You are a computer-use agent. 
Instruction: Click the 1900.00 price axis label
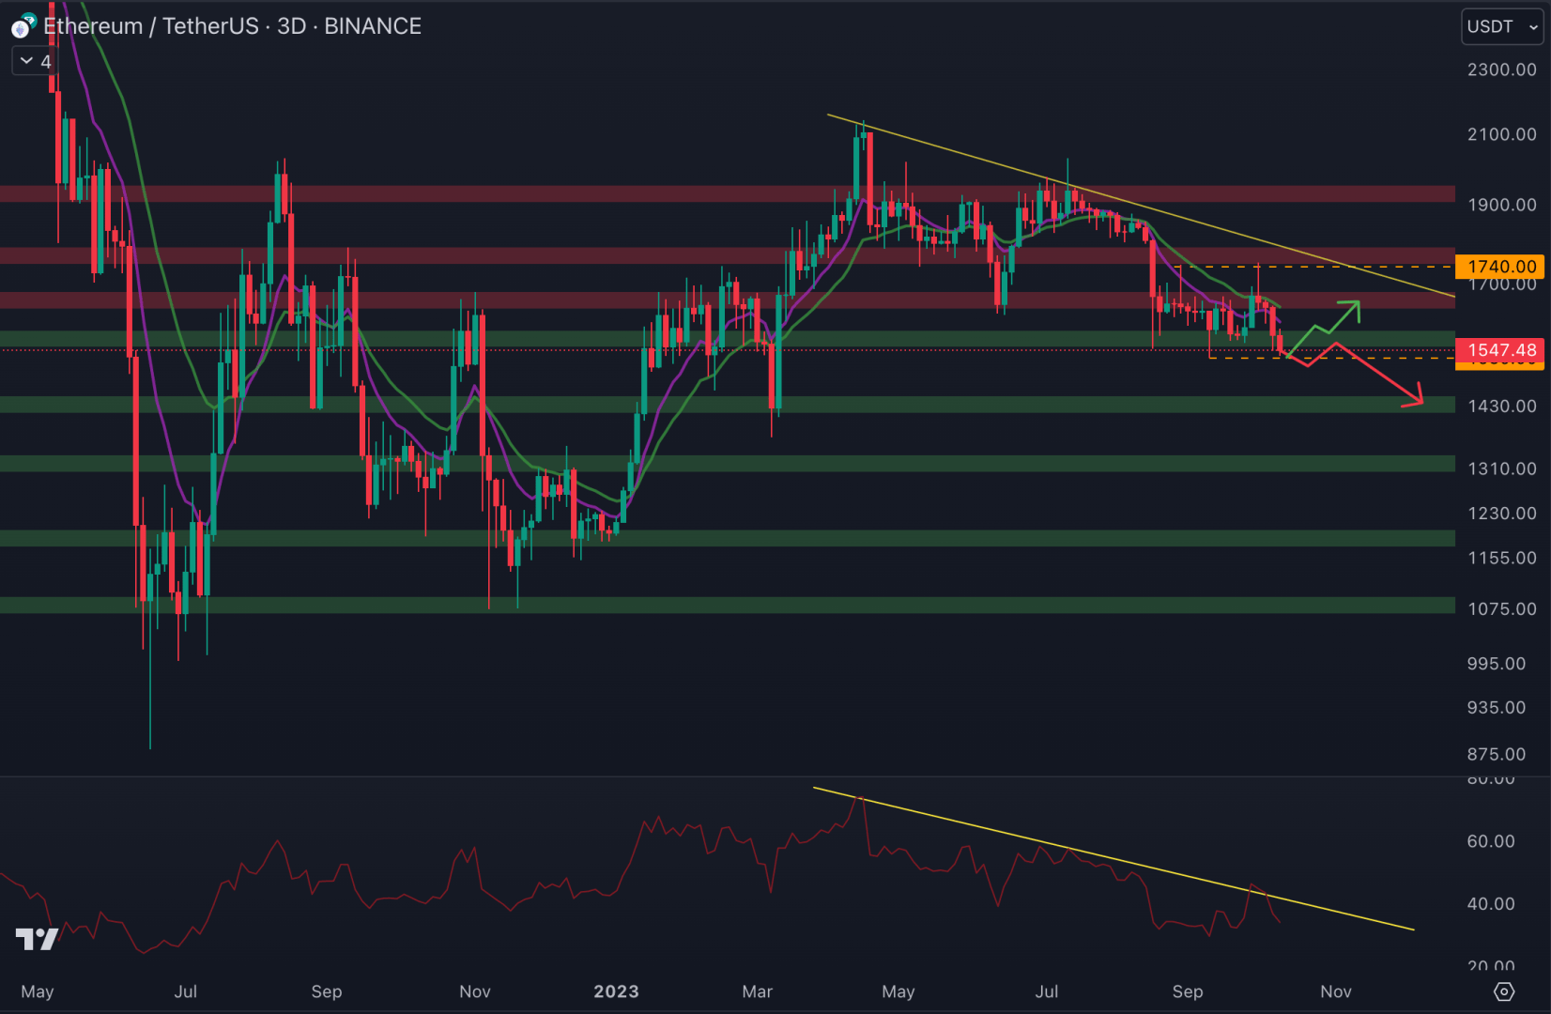[1501, 205]
